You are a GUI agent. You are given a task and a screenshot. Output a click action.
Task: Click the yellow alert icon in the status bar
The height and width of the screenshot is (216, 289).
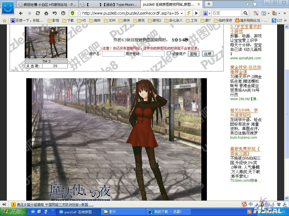click(x=13, y=204)
